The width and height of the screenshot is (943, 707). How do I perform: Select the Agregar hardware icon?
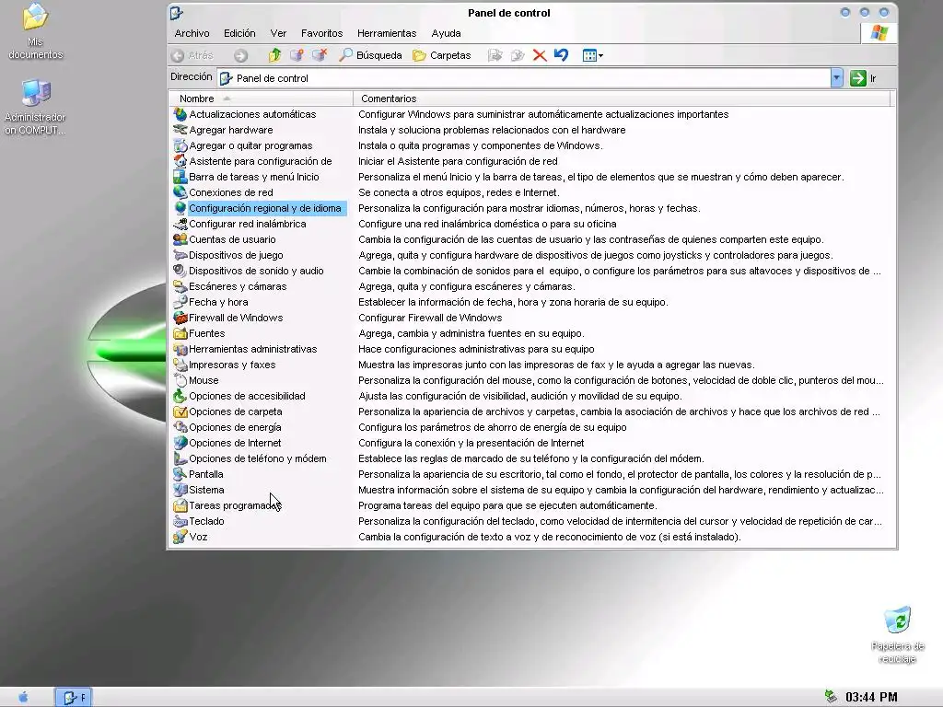pyautogui.click(x=180, y=129)
